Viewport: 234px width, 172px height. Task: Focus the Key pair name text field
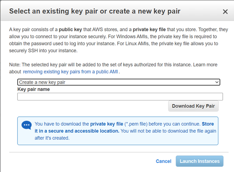pos(120,97)
